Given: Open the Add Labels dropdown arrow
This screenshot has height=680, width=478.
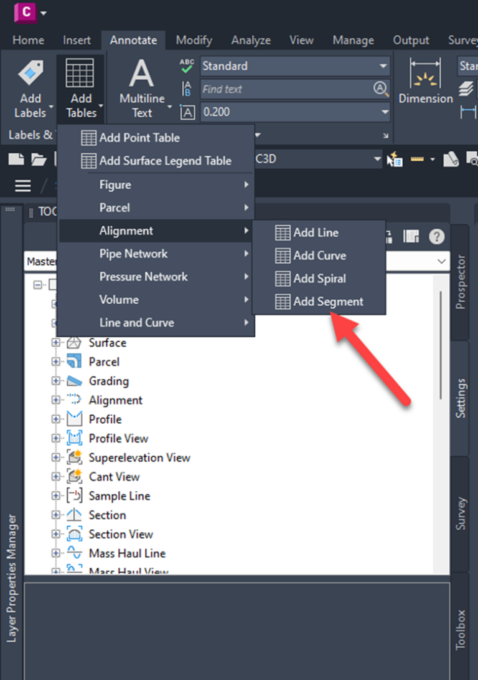Looking at the screenshot, I should coord(51,107).
